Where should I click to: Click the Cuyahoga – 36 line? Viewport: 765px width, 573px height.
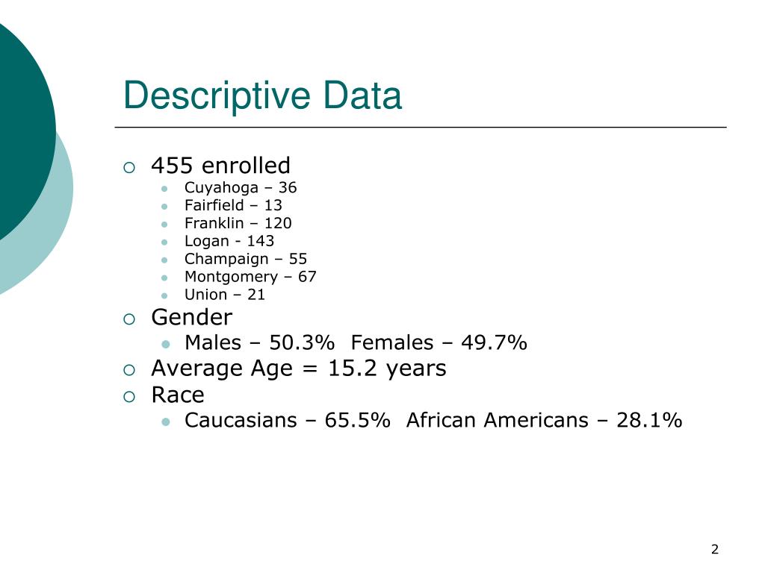[241, 188]
